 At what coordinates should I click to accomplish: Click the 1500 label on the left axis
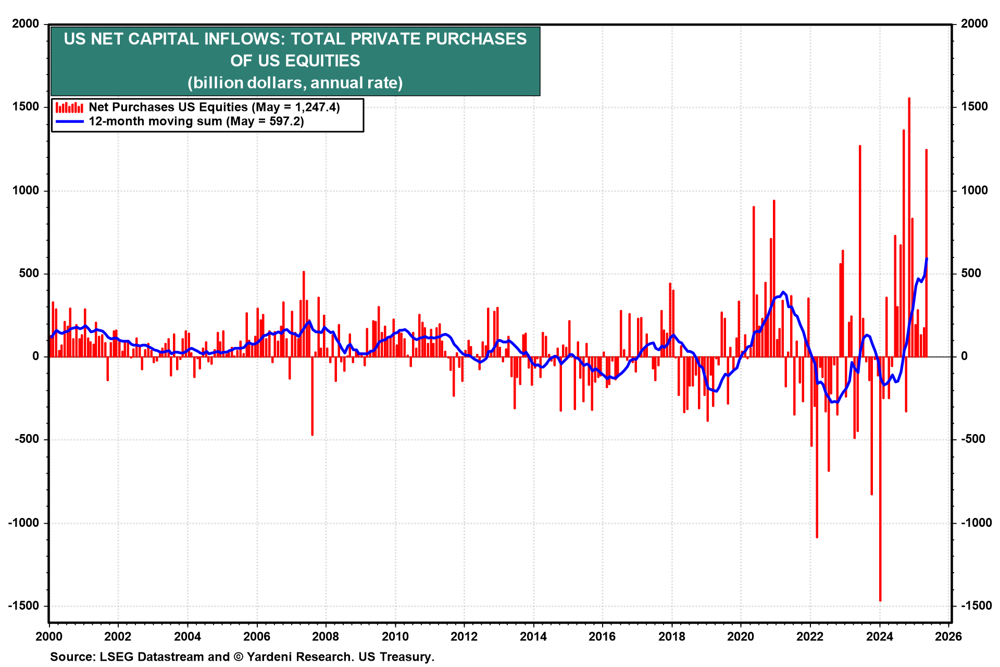pyautogui.click(x=26, y=107)
